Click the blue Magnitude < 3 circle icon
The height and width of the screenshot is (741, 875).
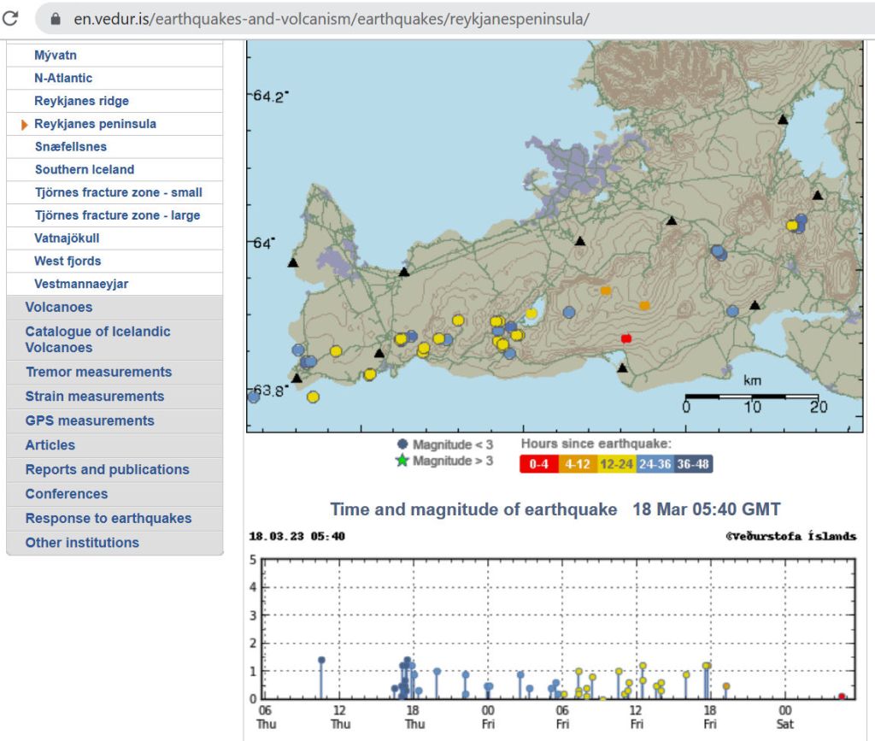click(402, 444)
